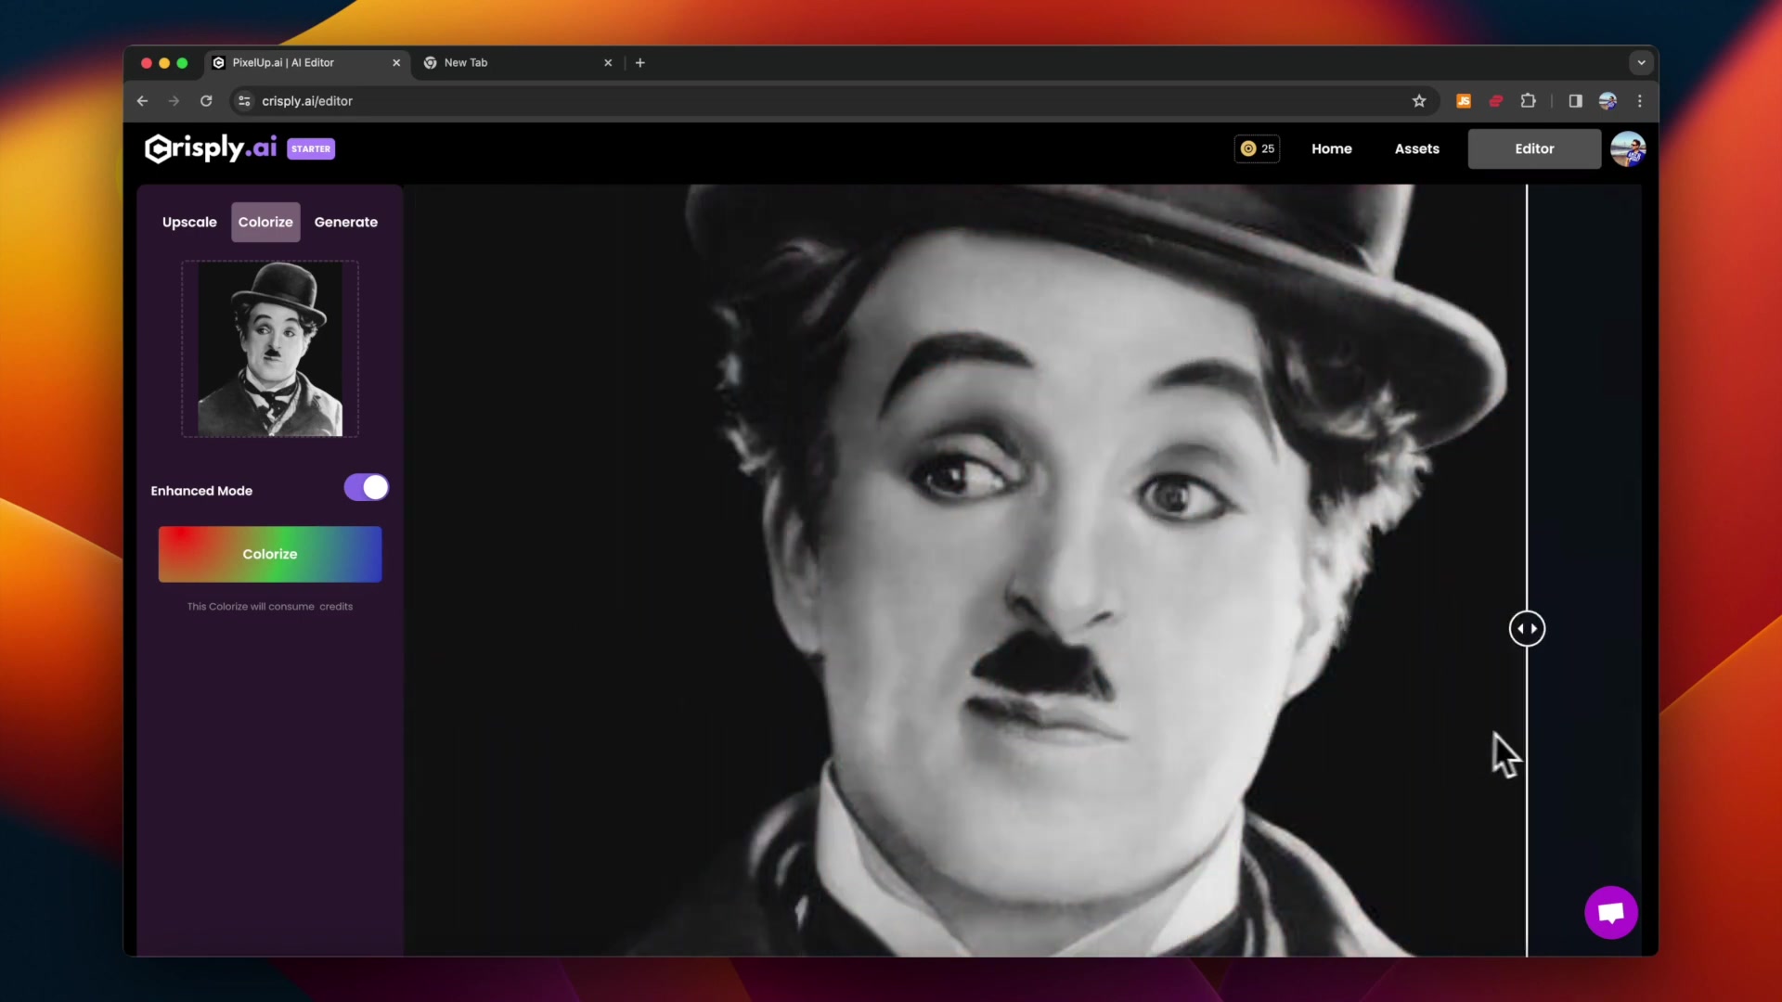Switch to the PixelUp.ai AI Editor browser tab
This screenshot has width=1782, height=1002.
pyautogui.click(x=306, y=63)
